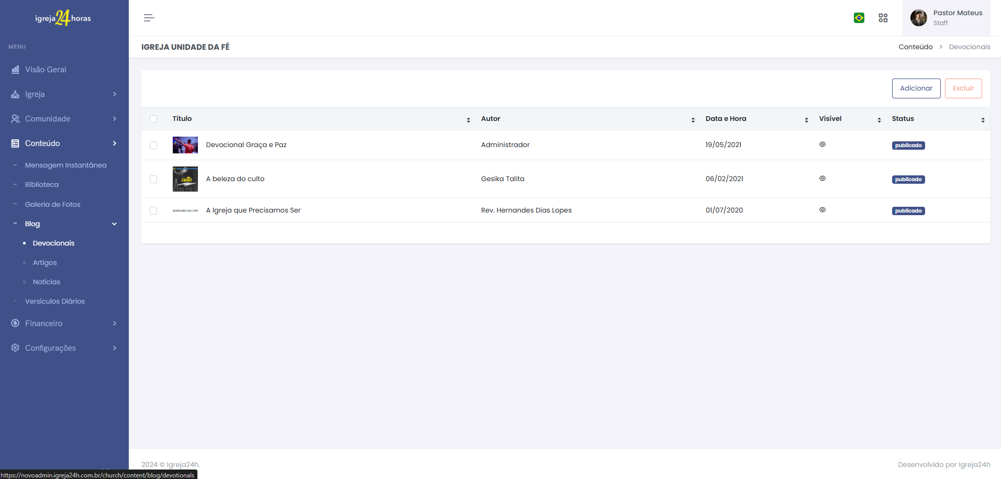Click the Excluir button
This screenshot has width=1001, height=479.
coord(963,88)
